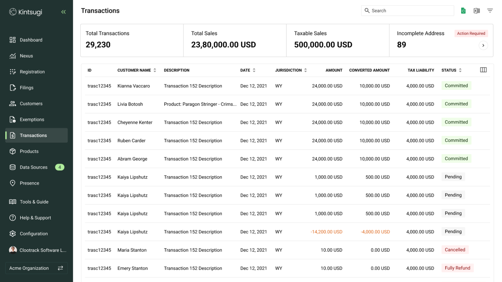The height and width of the screenshot is (282, 502).
Task: Select customer name Emery Stanton
Action: [x=132, y=268]
